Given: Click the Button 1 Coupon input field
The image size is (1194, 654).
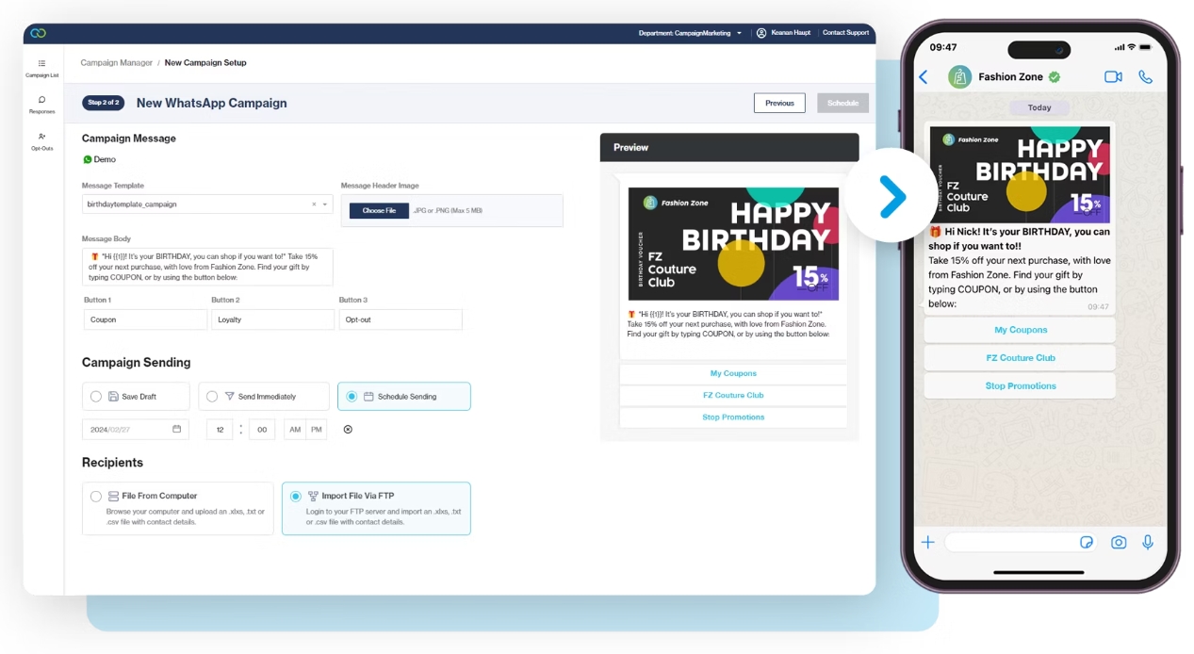Looking at the screenshot, I should [x=145, y=319].
